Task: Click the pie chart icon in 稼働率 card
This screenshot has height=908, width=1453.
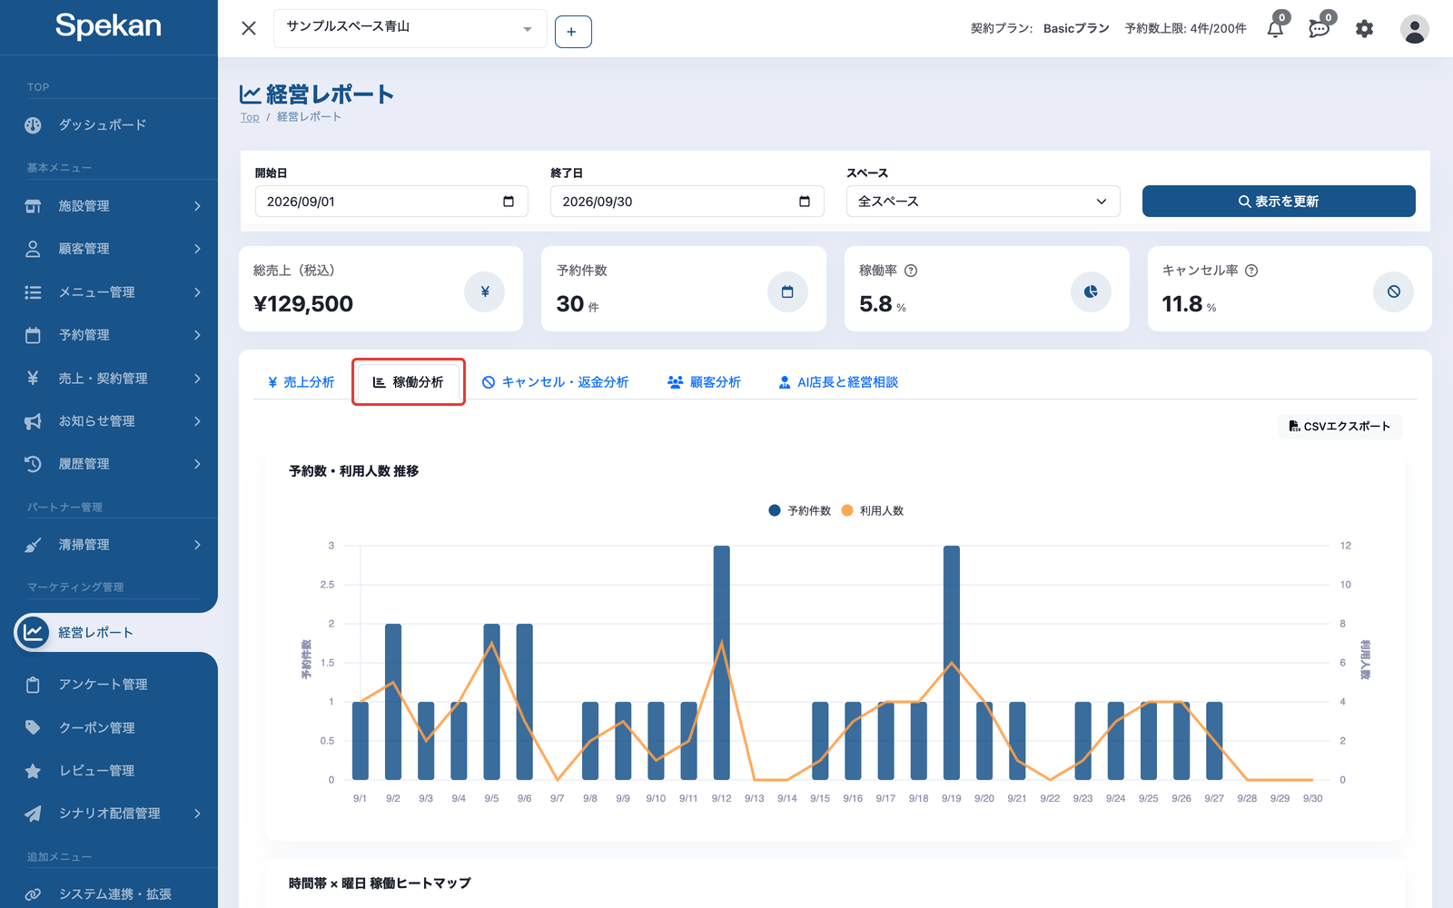Action: click(1091, 291)
